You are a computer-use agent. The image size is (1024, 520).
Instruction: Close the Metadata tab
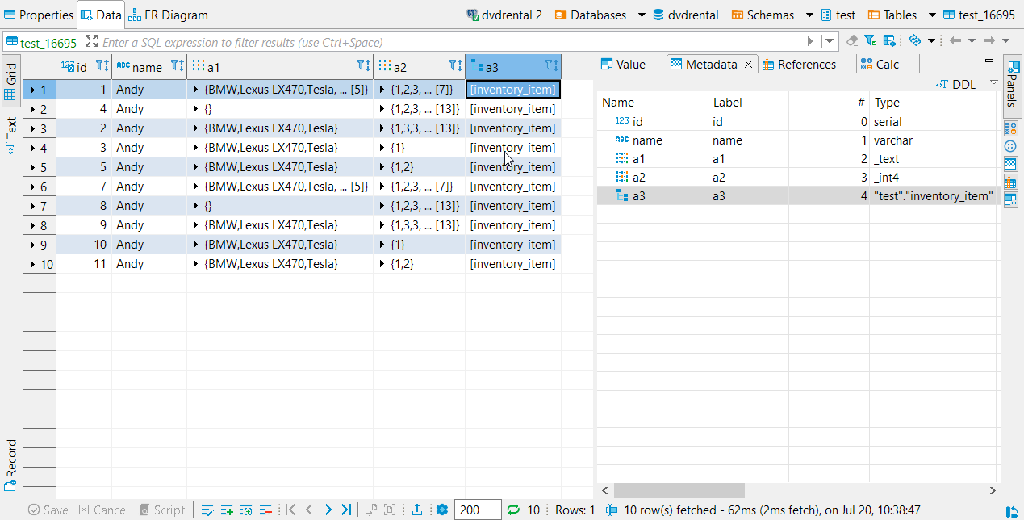(x=748, y=64)
